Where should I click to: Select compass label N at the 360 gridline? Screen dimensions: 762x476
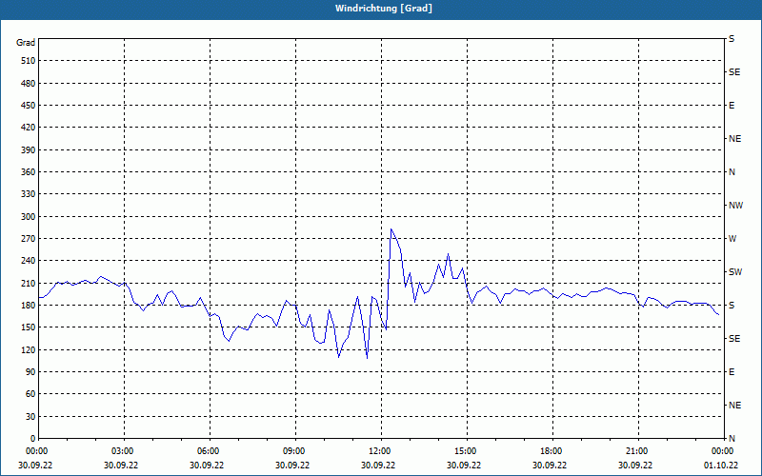(x=732, y=172)
